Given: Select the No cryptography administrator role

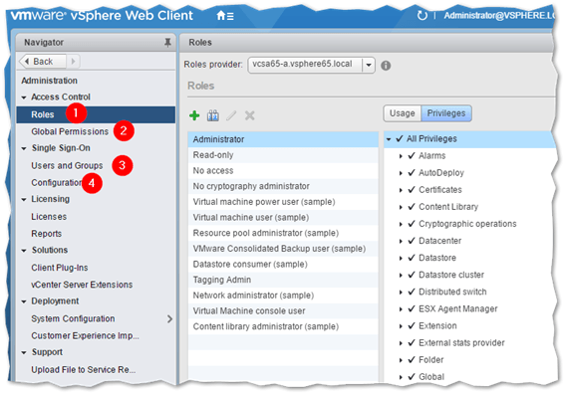Looking at the screenshot, I should (x=283, y=186).
